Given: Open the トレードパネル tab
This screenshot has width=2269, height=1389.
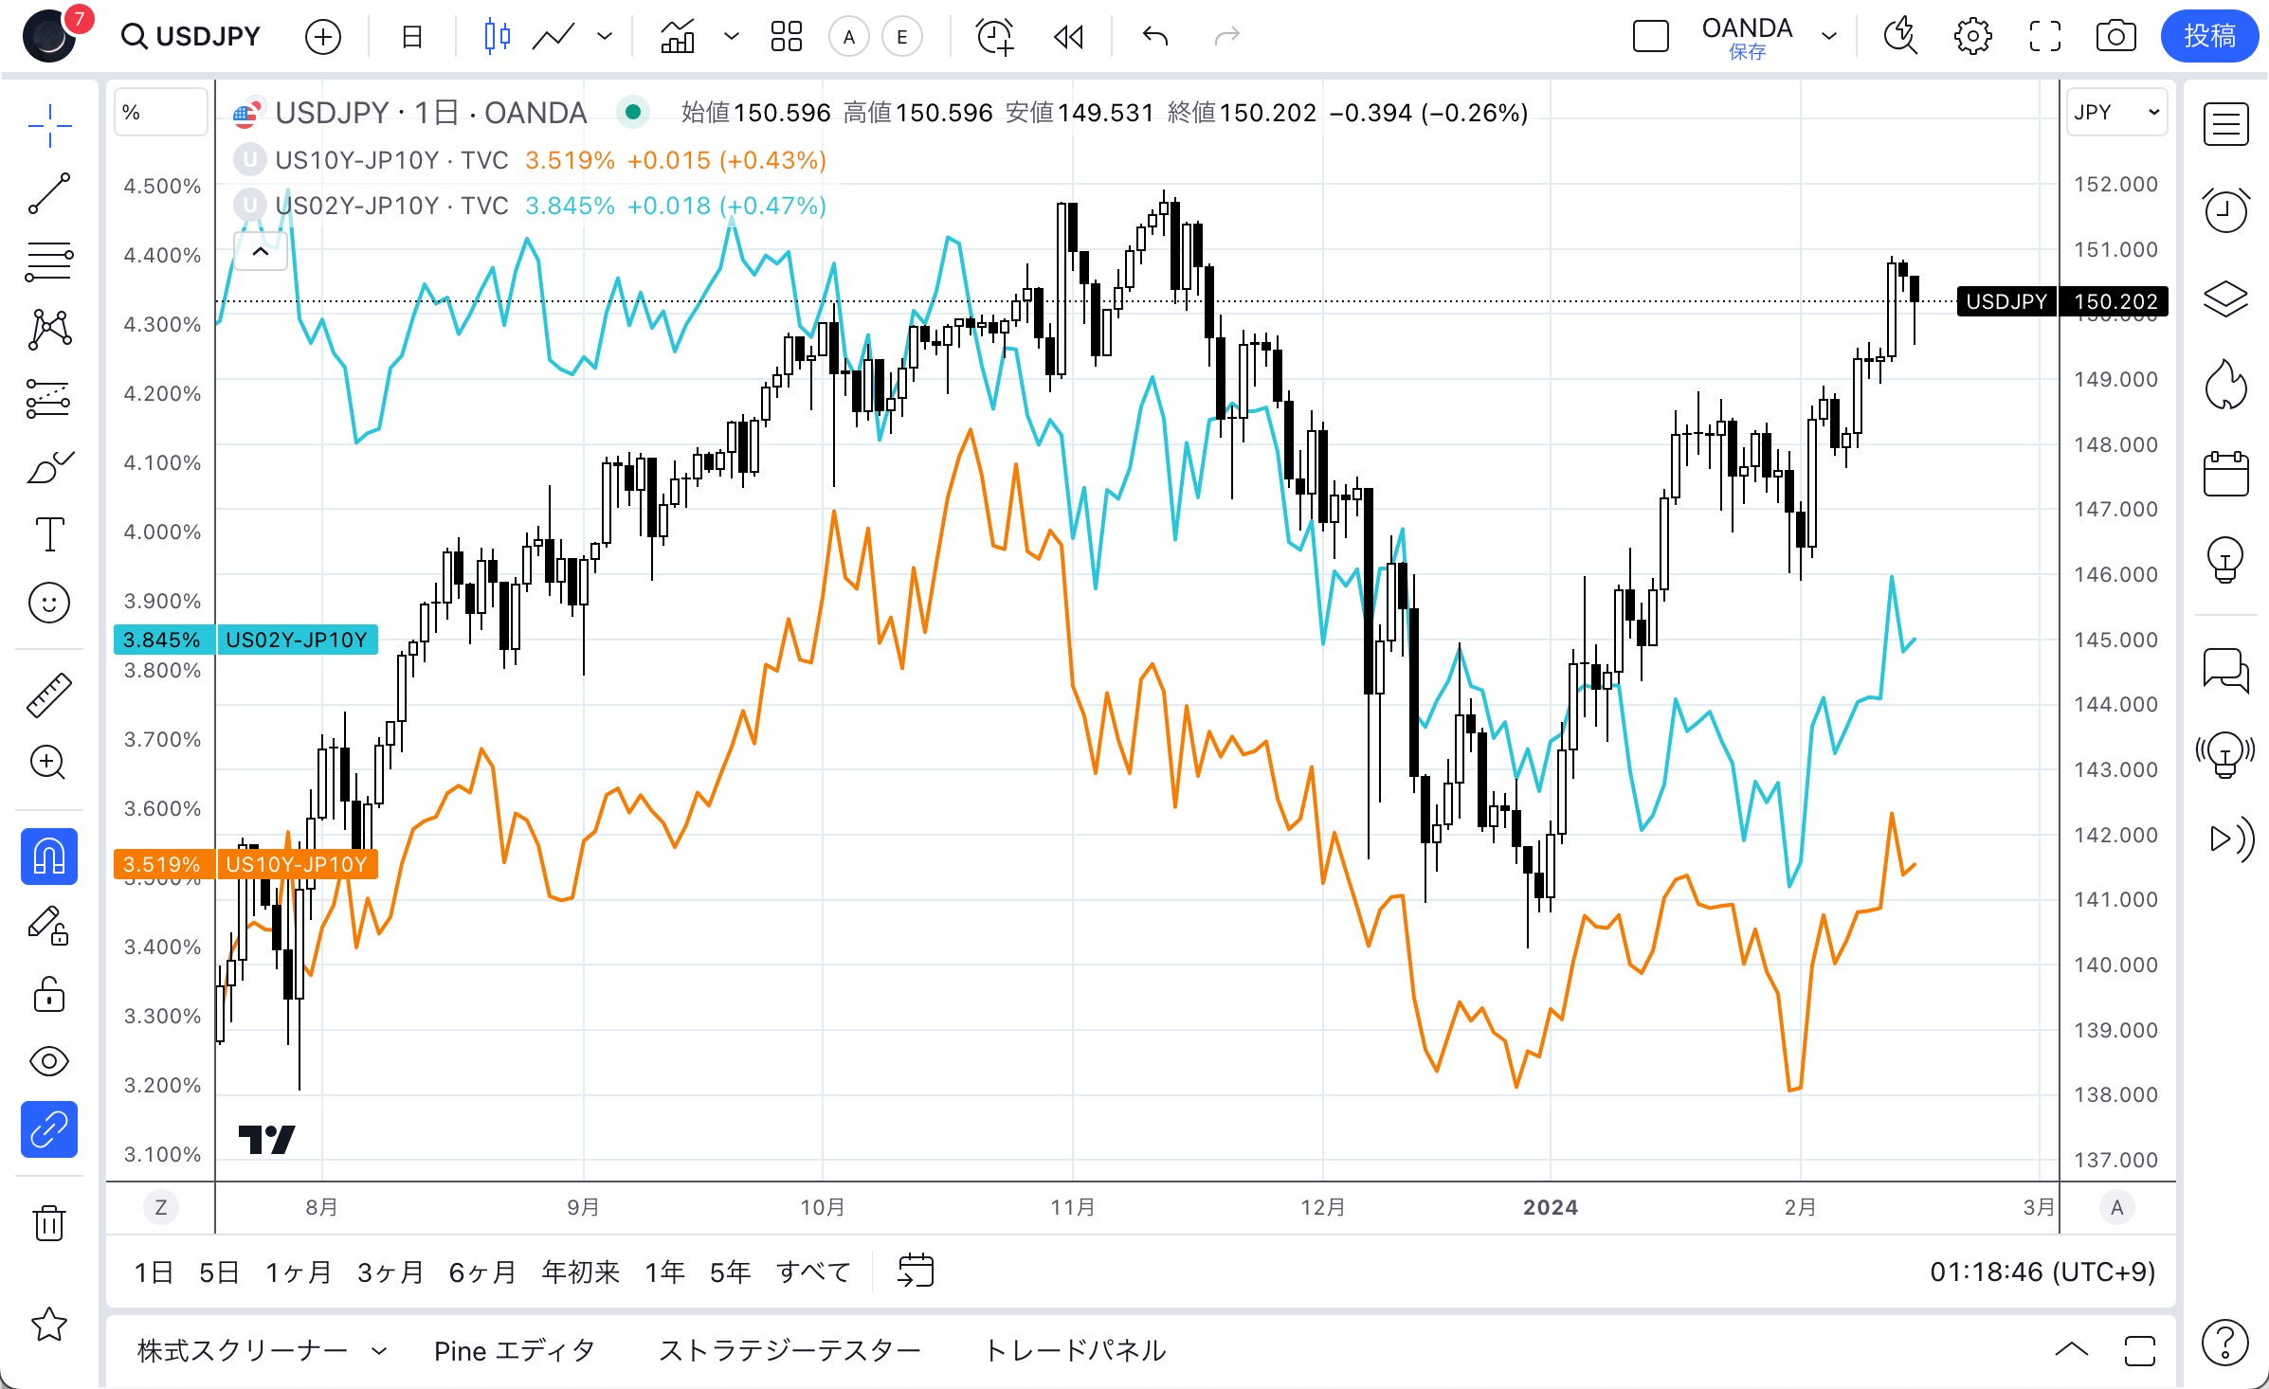Looking at the screenshot, I should (x=1076, y=1351).
